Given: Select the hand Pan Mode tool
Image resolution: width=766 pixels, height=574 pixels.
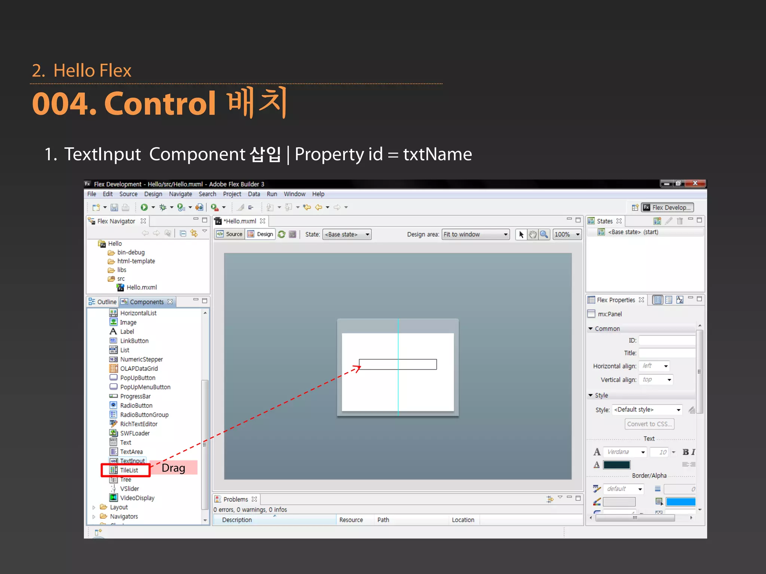Looking at the screenshot, I should click(x=533, y=234).
